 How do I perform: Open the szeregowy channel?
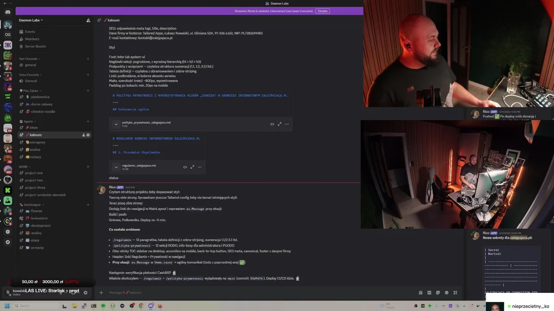click(x=54, y=142)
